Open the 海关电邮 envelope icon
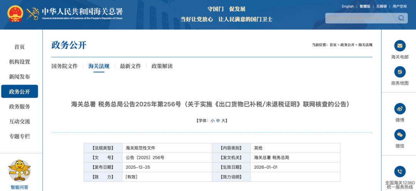Viewport: 416px width, 191px height. (x=400, y=46)
